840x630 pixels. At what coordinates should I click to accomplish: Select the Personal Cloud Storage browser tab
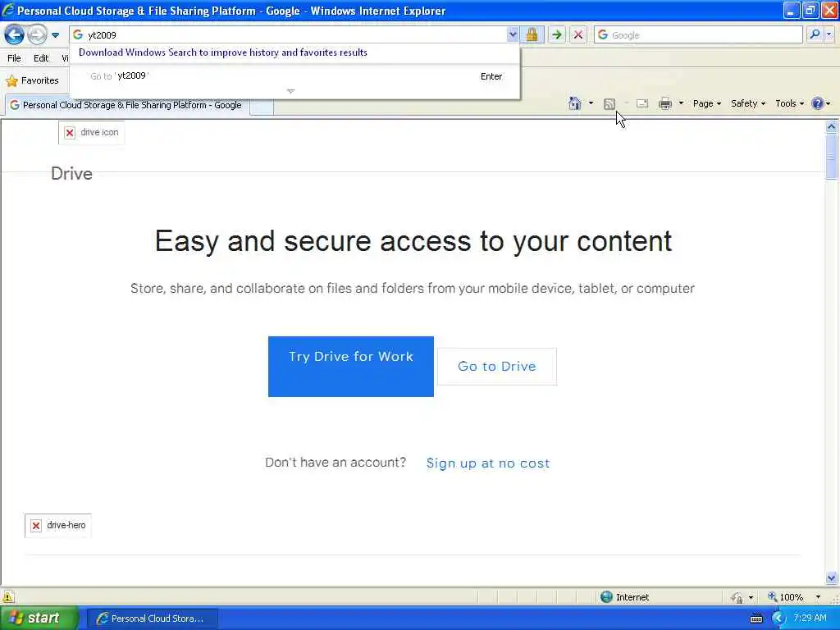click(126, 105)
